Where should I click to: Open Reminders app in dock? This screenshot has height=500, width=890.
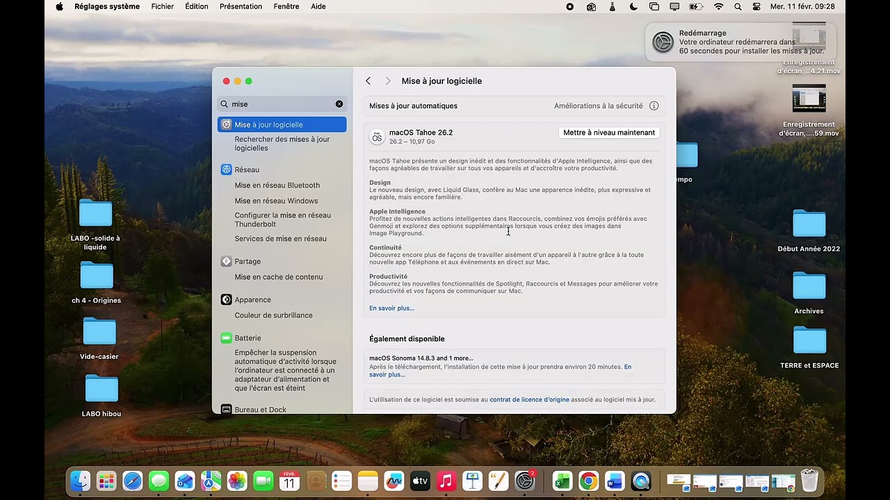(x=341, y=481)
